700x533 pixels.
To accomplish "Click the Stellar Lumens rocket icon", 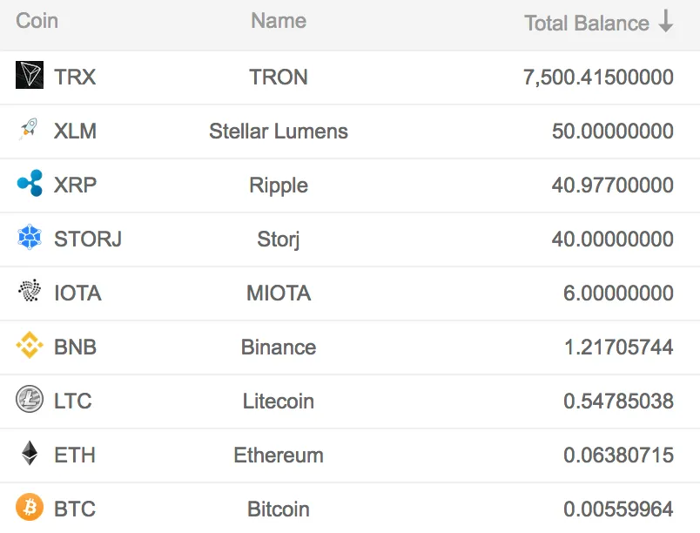I will pyautogui.click(x=30, y=129).
